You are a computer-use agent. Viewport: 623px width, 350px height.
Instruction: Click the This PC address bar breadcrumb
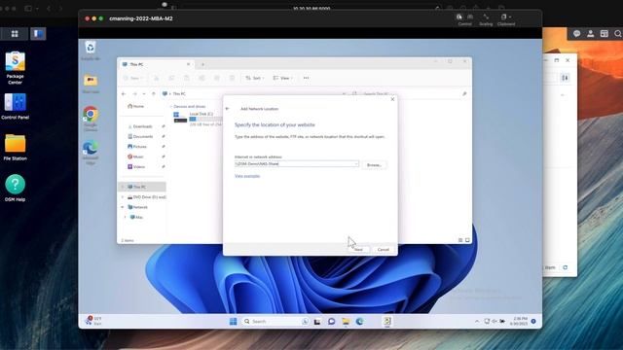pyautogui.click(x=179, y=94)
